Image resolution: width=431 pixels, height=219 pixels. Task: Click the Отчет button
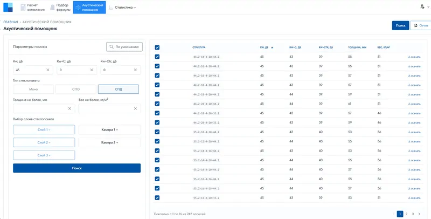coord(419,25)
